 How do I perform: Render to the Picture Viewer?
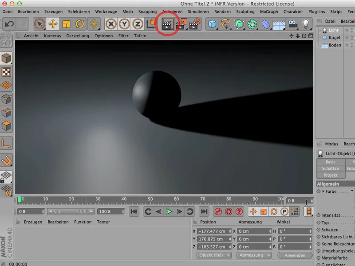[x=181, y=24]
